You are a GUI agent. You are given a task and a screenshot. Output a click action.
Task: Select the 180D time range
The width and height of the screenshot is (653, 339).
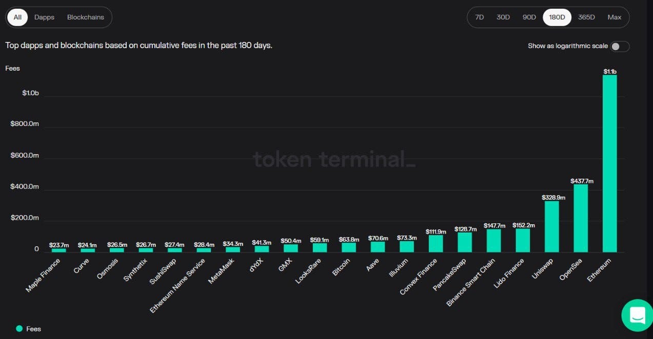[557, 17]
